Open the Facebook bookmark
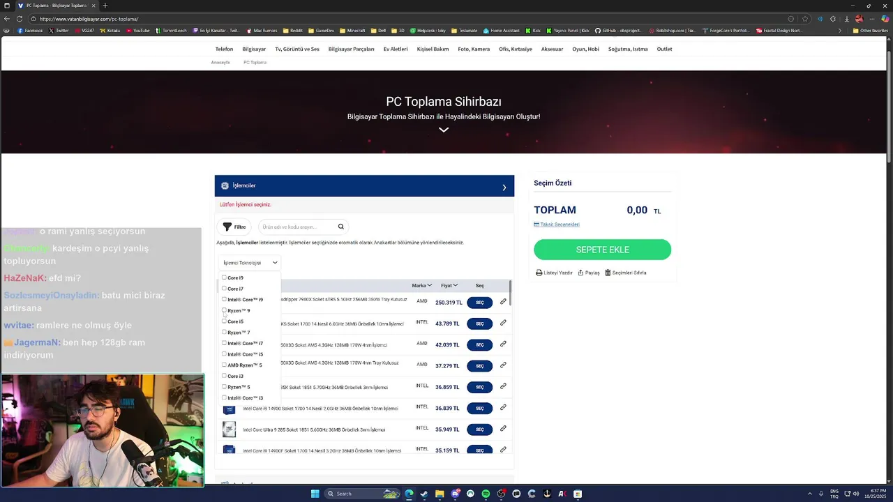893x502 pixels. [30, 31]
